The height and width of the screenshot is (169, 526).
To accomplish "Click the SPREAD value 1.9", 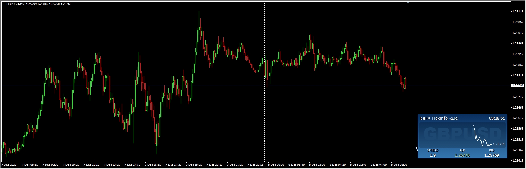I will click(433, 155).
